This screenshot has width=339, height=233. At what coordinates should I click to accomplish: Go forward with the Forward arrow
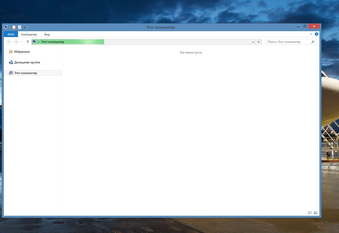click(x=16, y=42)
